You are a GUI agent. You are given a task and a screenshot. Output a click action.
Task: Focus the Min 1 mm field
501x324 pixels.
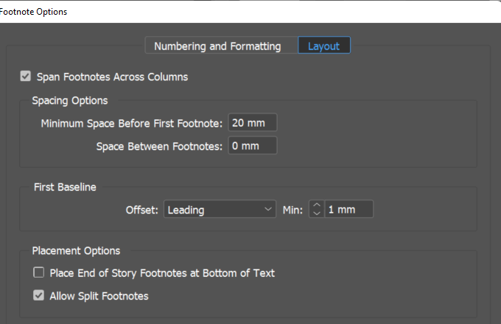(x=348, y=210)
